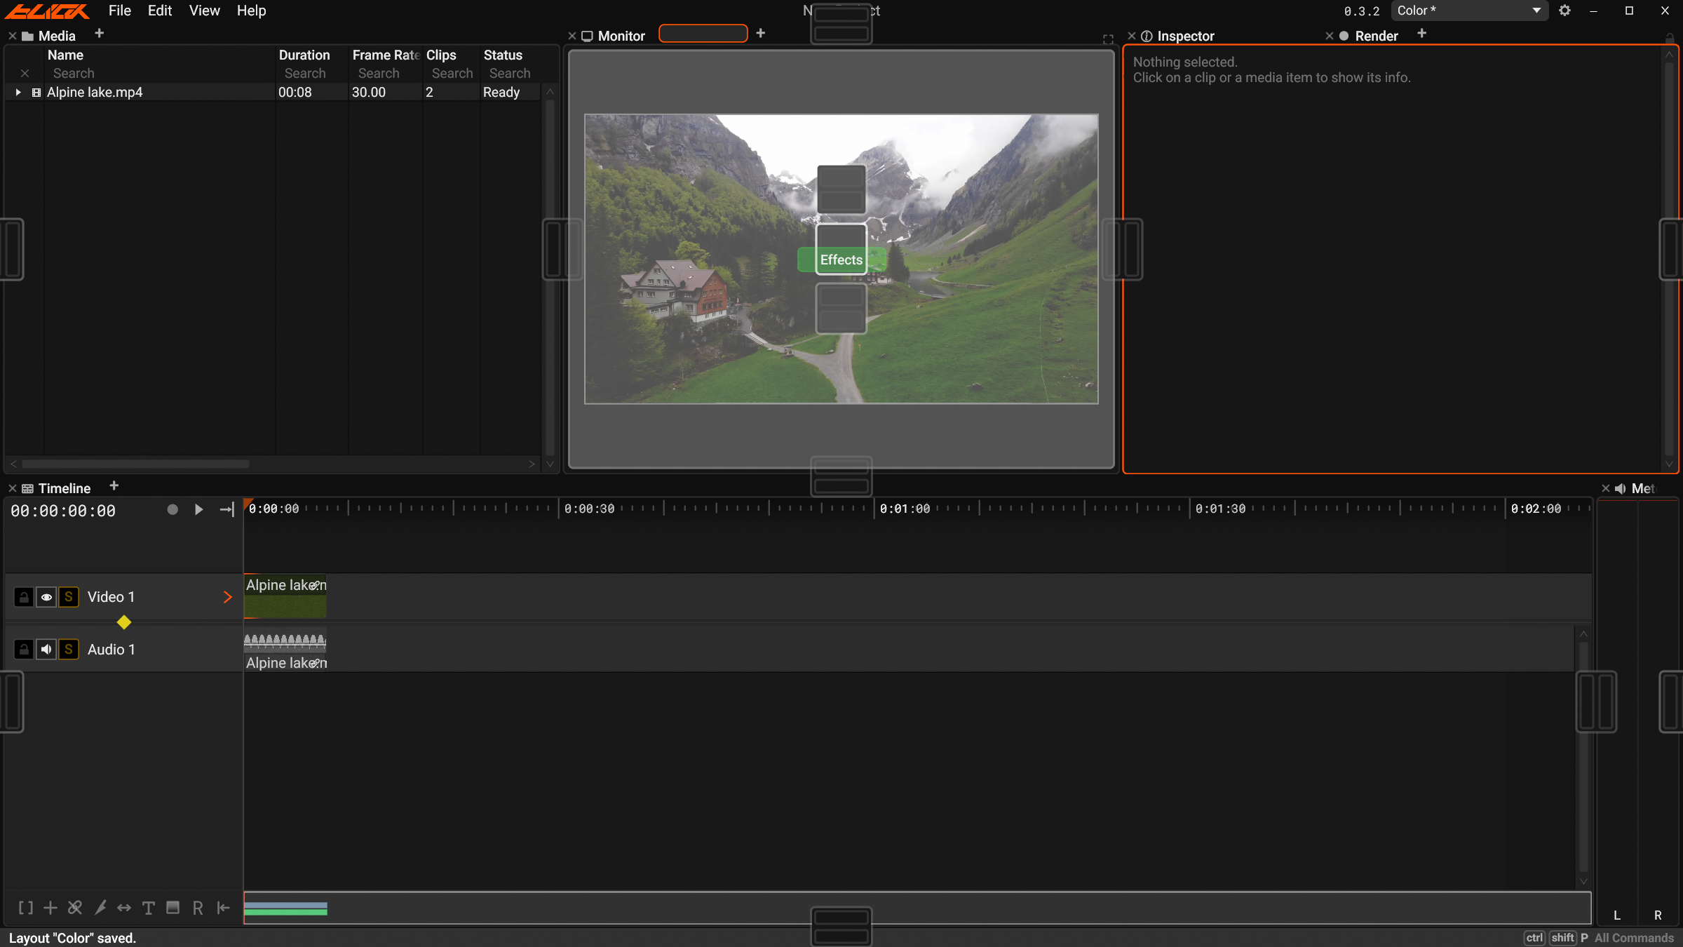Click the record circle button in timeline
The width and height of the screenshot is (1683, 947).
point(173,509)
